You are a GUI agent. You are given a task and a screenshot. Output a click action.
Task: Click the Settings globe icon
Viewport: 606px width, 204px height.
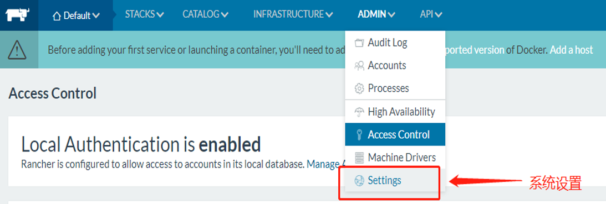[359, 180]
